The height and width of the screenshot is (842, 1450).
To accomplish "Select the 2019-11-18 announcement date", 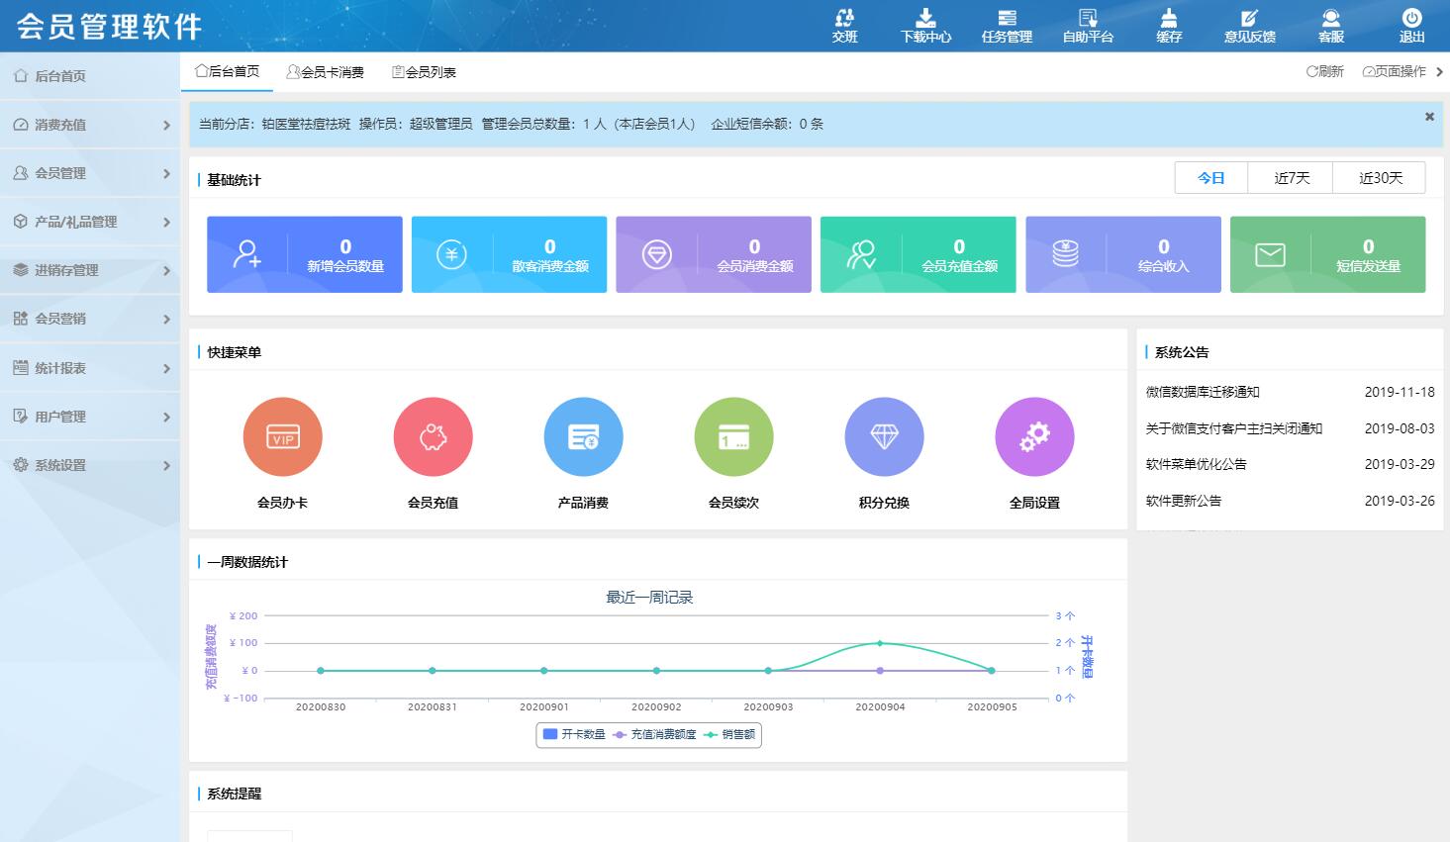I will tap(1400, 392).
